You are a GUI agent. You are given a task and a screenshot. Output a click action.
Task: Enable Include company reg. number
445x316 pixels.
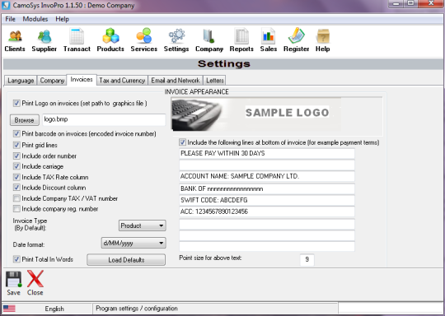(16, 209)
